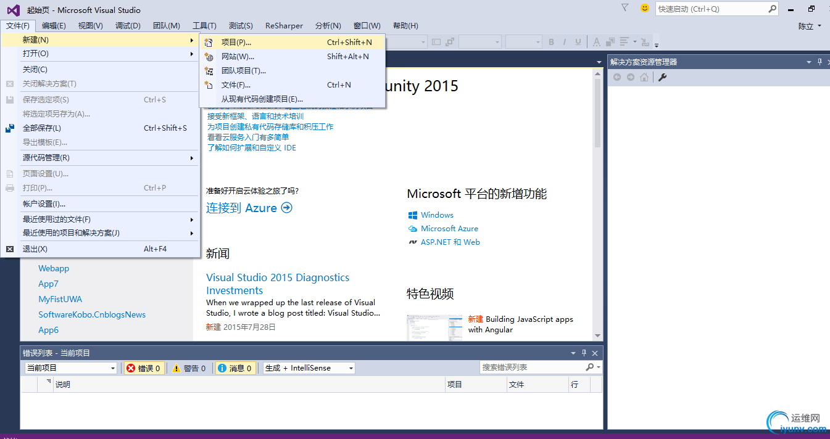Open the Building JavaScript apps video thumbnail
Viewport: 830px width, 439px height.
click(434, 327)
